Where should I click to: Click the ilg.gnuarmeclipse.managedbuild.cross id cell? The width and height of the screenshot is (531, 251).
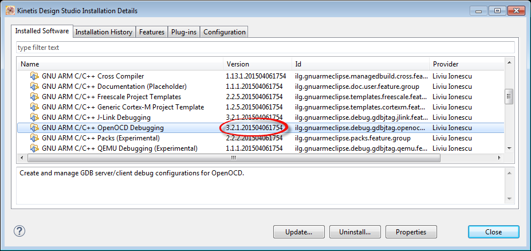[361, 76]
